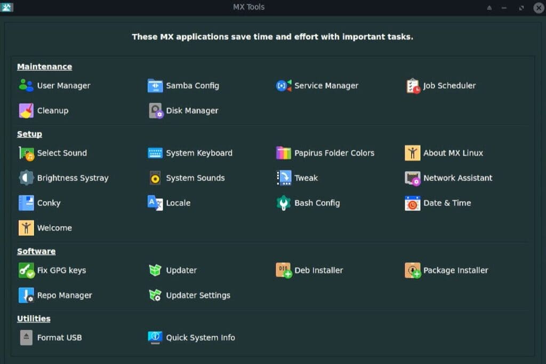The image size is (546, 364).
Task: Click the Service Manager text
Action: (326, 86)
